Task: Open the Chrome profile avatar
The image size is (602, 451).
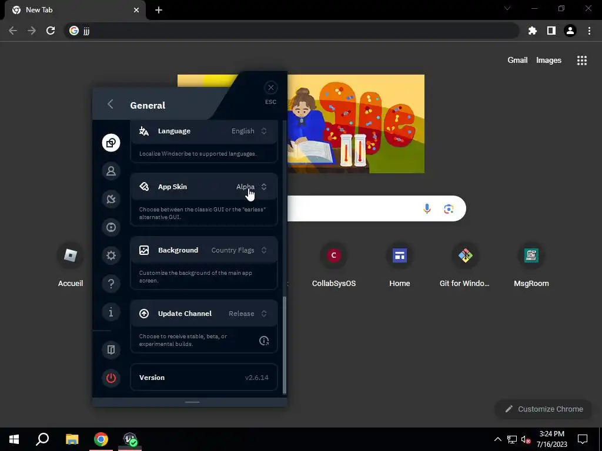Action: pos(570,31)
